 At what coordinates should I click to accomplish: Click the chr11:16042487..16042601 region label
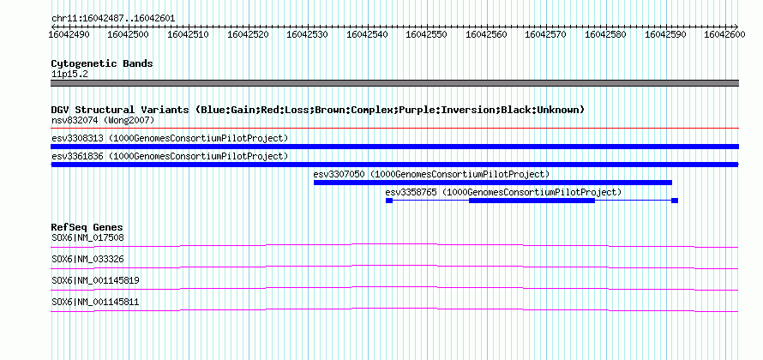click(x=113, y=19)
